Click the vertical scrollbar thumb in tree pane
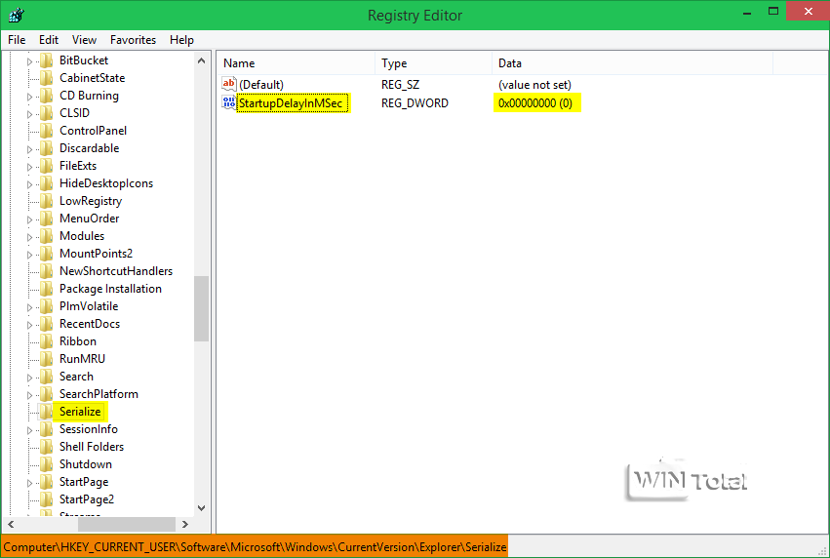The width and height of the screenshot is (830, 558). 201,309
